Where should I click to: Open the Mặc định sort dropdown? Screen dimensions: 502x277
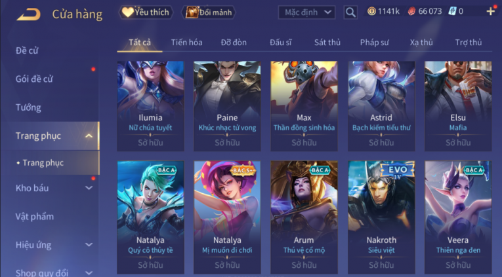pos(306,12)
